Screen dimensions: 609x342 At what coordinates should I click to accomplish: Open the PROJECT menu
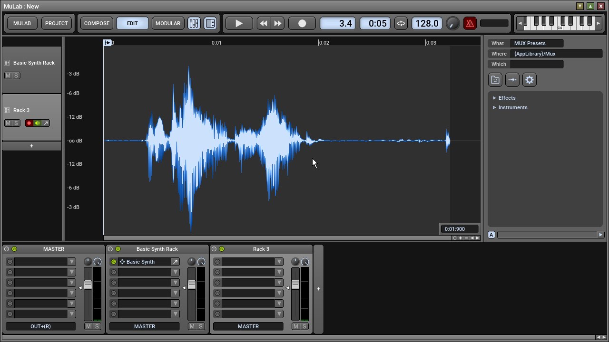tap(57, 23)
